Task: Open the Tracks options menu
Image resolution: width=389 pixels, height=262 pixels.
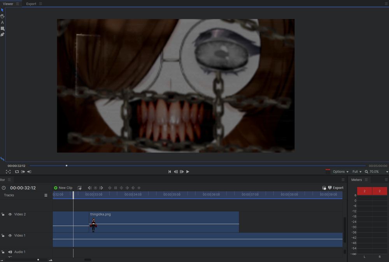Action: coord(46,195)
